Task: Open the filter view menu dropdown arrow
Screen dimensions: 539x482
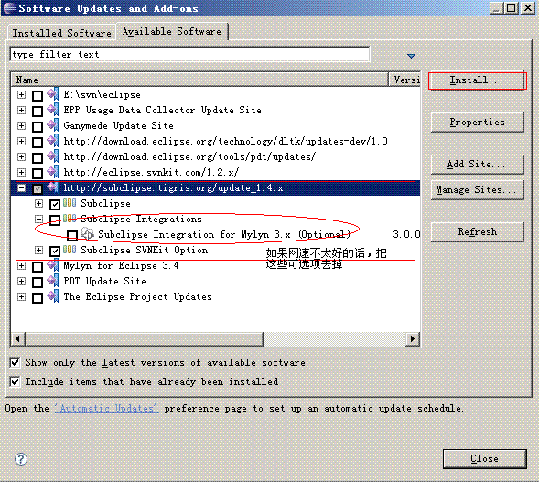Action: click(x=411, y=56)
